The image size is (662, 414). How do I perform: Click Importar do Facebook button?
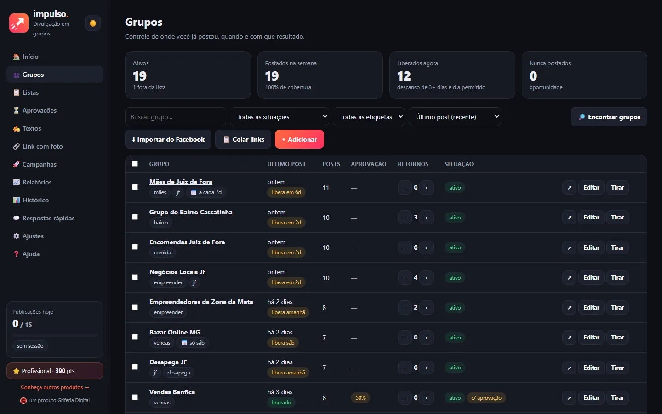point(168,139)
